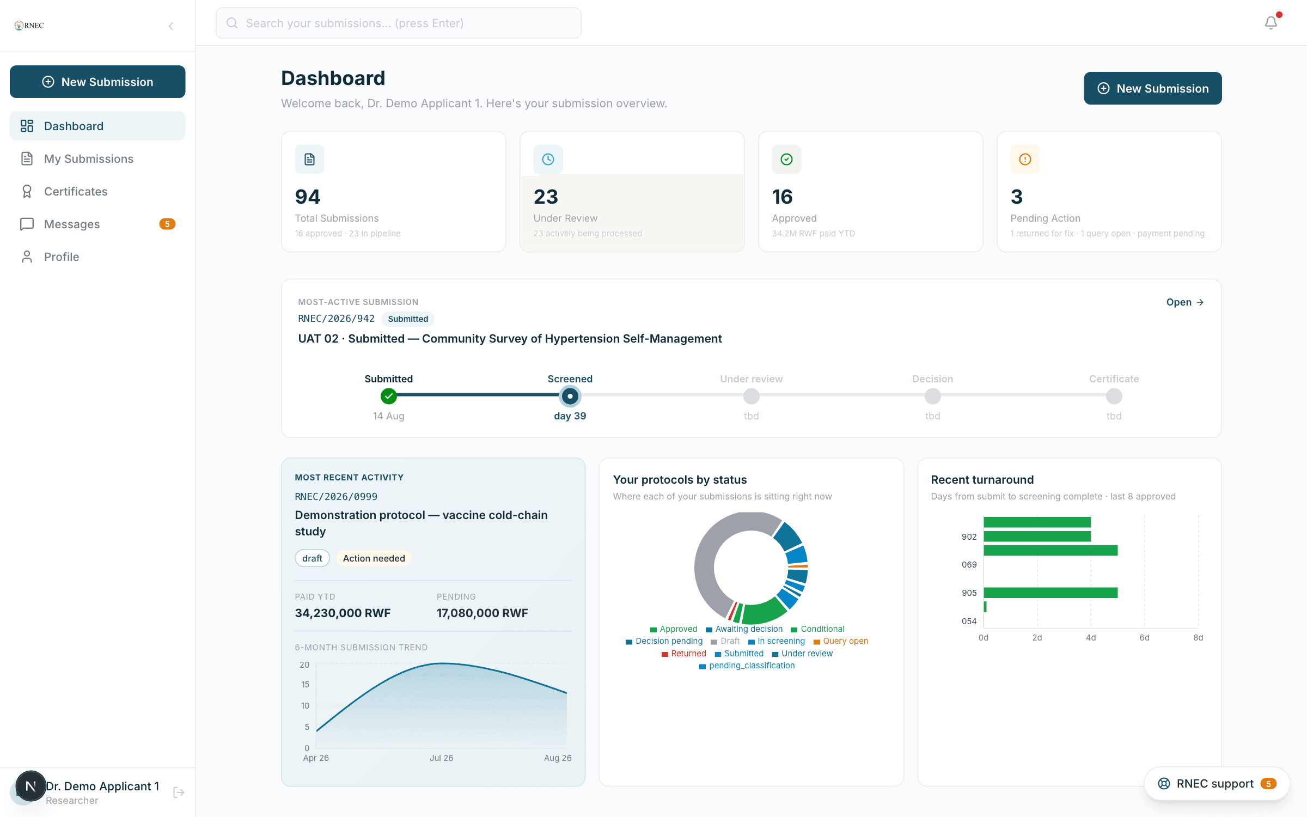Click the 905 turnaround bar
This screenshot has height=817, width=1307.
(1051, 593)
